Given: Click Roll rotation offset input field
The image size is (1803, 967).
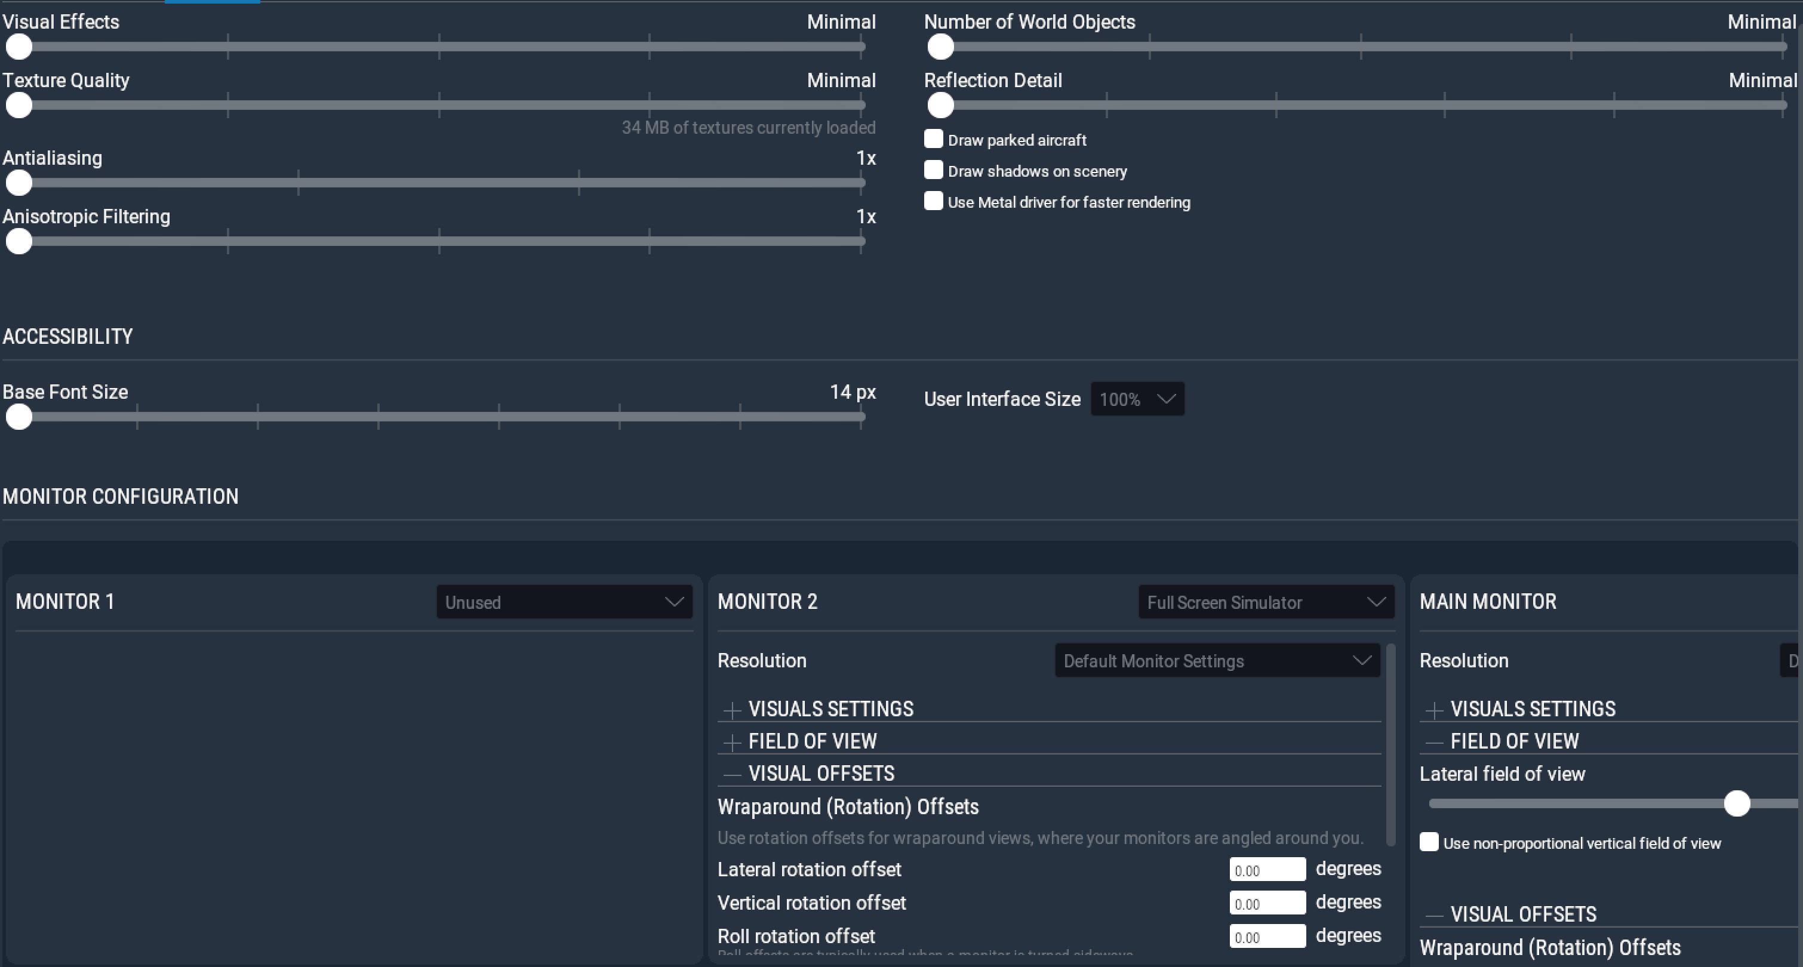Looking at the screenshot, I should point(1267,936).
